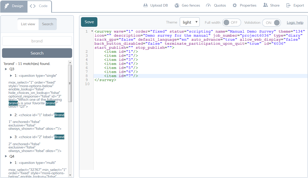Click the Share people icon
Viewport: 308px width, 178px height.
[x=265, y=5]
